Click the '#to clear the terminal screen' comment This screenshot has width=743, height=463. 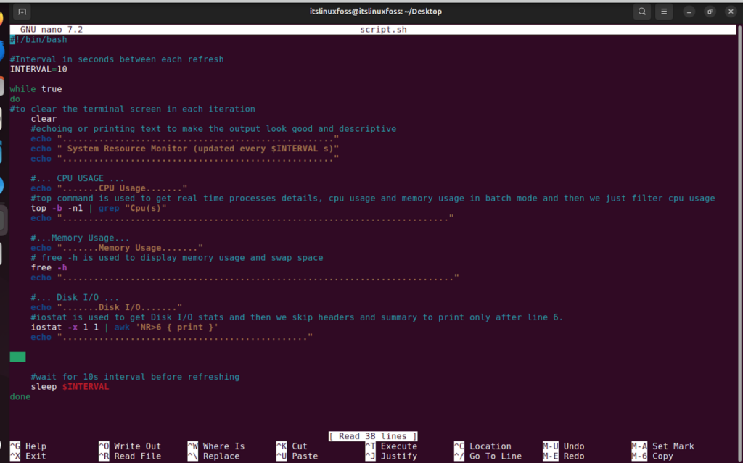133,109
